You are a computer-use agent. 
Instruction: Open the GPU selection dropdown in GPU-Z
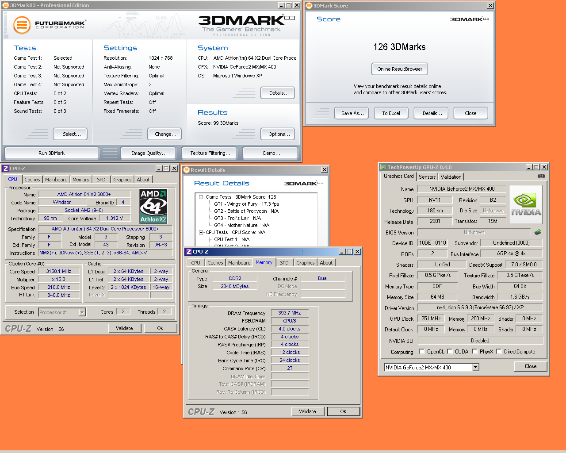[475, 367]
